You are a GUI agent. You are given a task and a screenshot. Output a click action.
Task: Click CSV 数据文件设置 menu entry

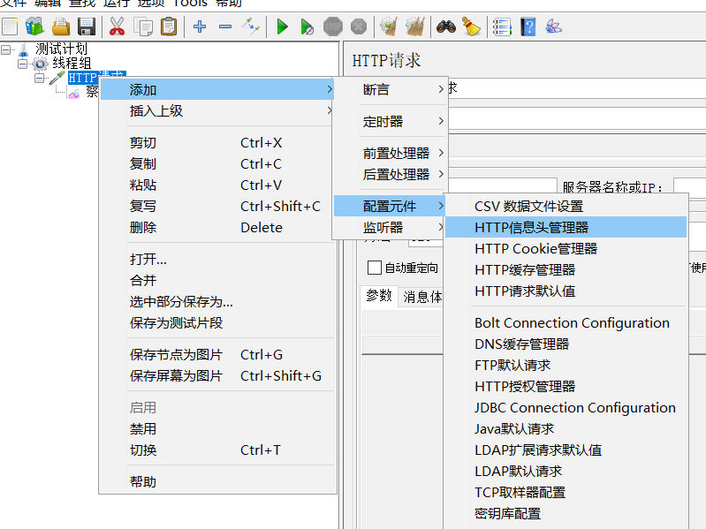528,206
